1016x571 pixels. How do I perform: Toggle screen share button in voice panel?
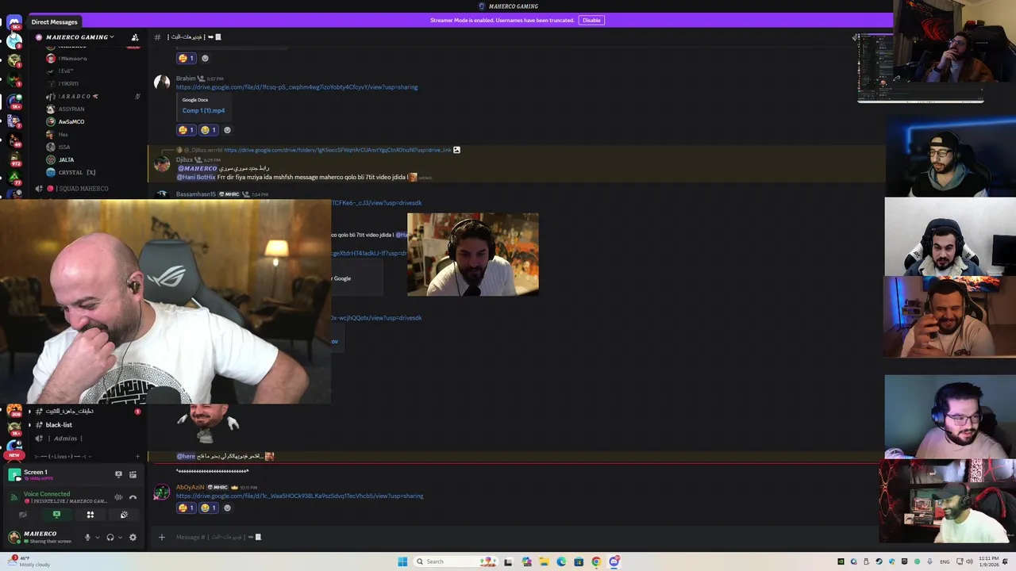point(56,515)
